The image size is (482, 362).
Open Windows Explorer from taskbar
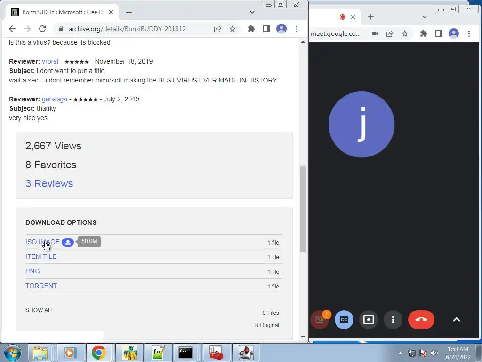(40, 353)
